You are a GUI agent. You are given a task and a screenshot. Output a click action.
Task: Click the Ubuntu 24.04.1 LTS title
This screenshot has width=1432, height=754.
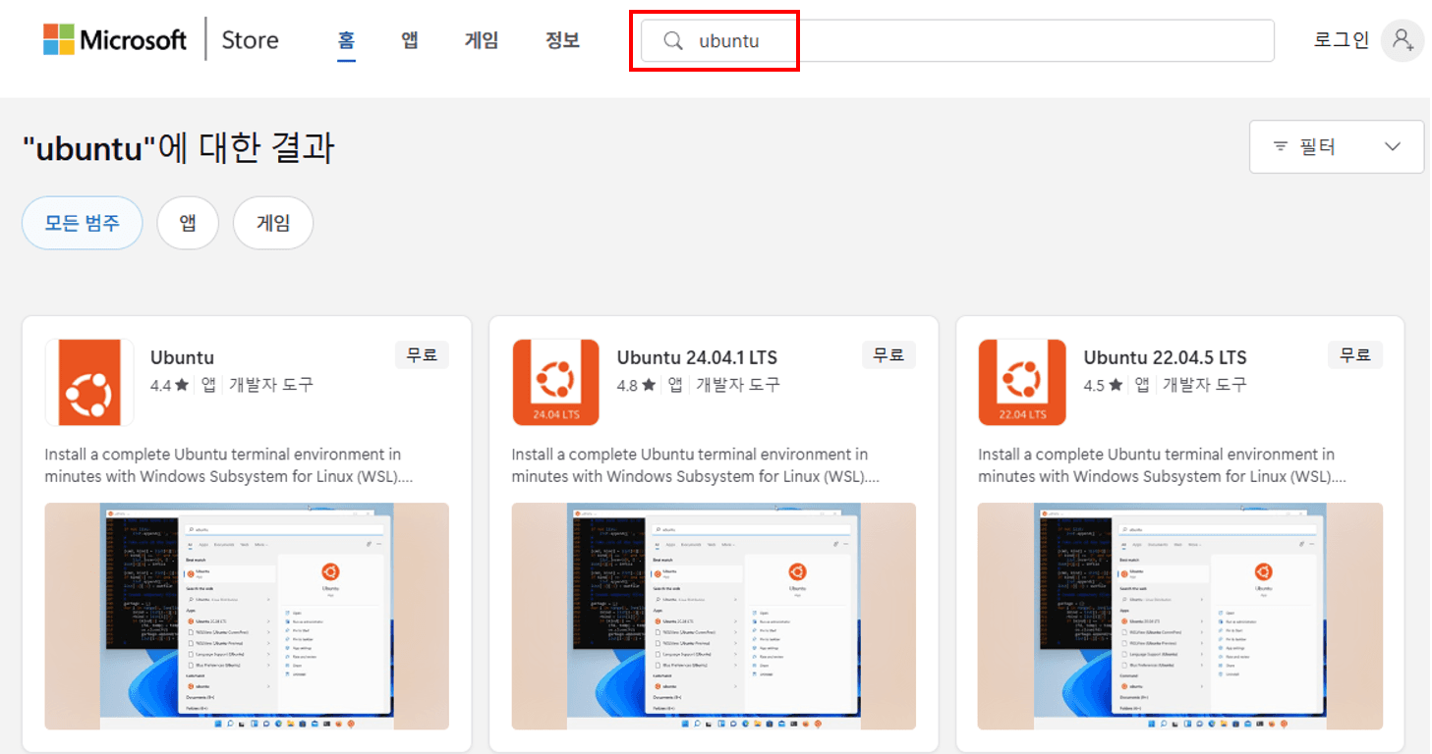(697, 357)
